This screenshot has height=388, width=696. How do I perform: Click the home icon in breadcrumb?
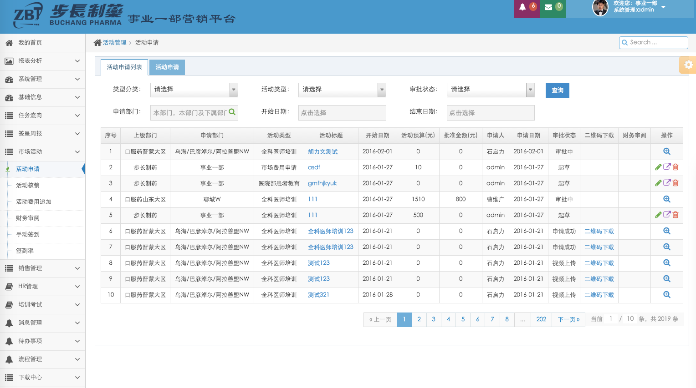pos(97,43)
